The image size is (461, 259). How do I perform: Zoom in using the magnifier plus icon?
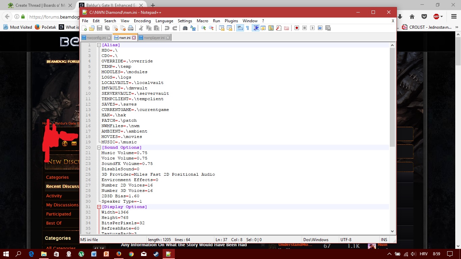203,28
